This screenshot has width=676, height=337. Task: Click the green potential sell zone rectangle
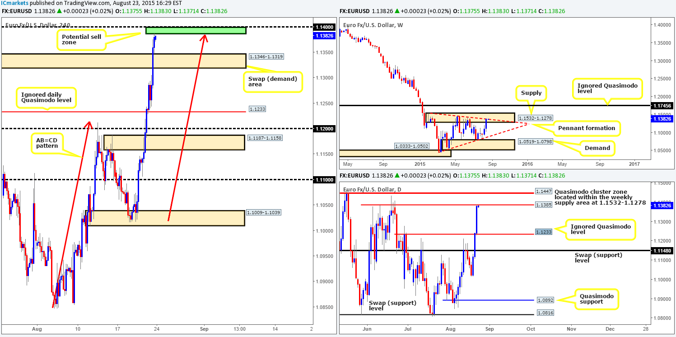tap(195, 30)
